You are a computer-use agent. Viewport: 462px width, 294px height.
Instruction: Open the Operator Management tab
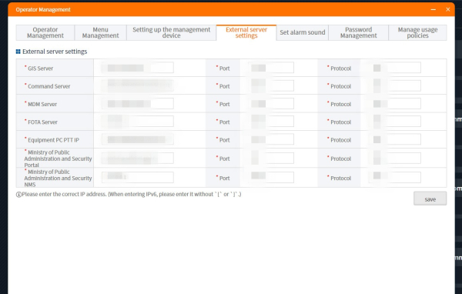pyautogui.click(x=45, y=32)
